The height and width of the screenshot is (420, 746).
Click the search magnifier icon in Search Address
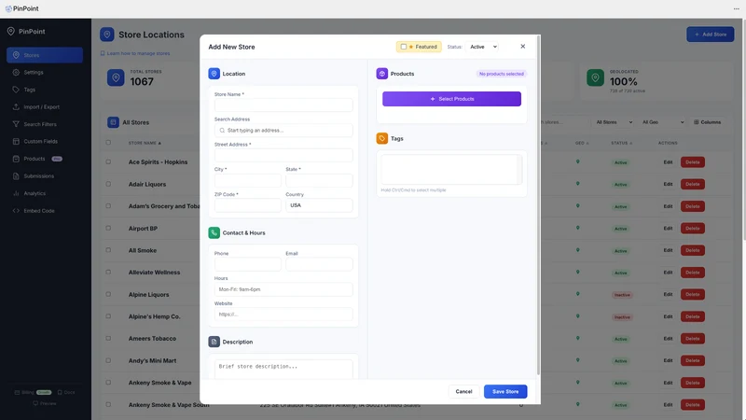[x=222, y=131]
